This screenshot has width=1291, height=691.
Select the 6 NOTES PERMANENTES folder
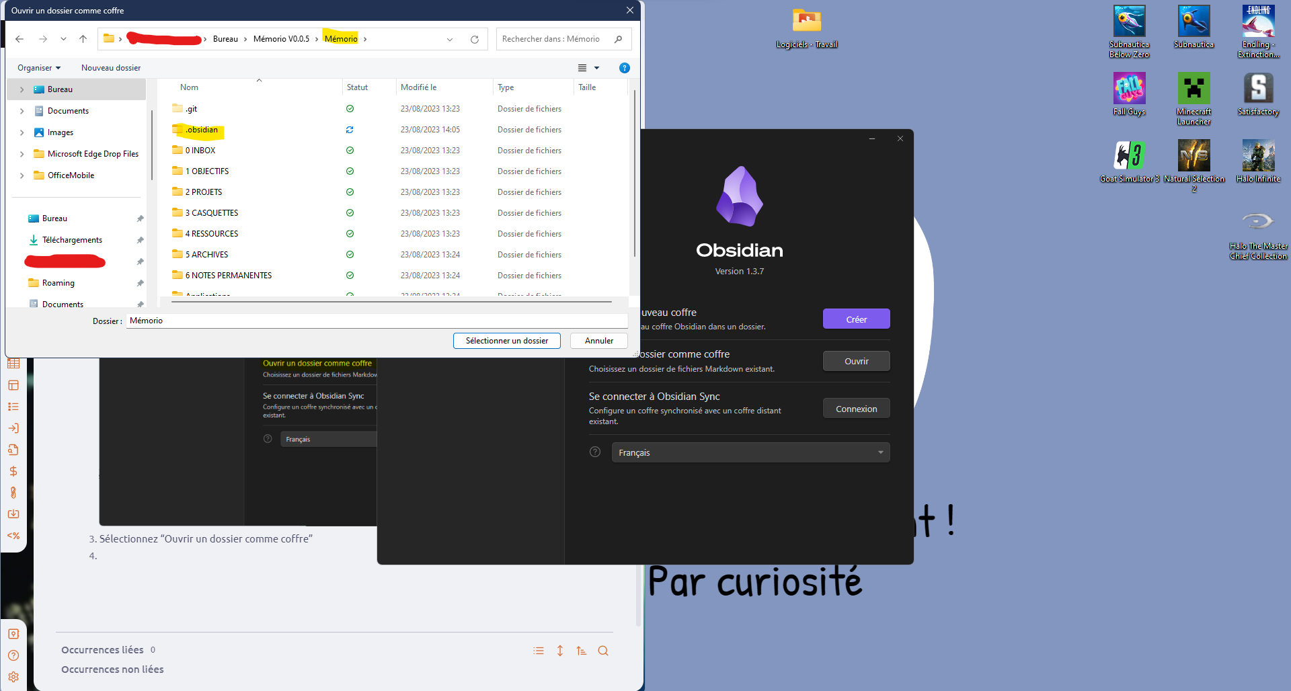[x=228, y=276]
